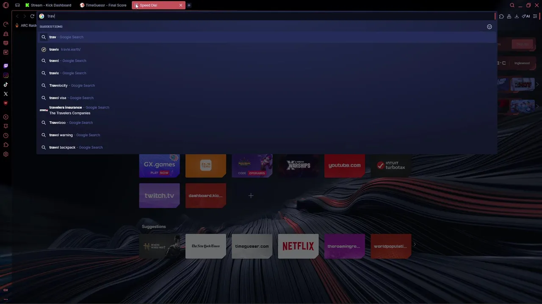
Task: Open X (Twitter) panel in sidebar
Action: pyautogui.click(x=6, y=94)
